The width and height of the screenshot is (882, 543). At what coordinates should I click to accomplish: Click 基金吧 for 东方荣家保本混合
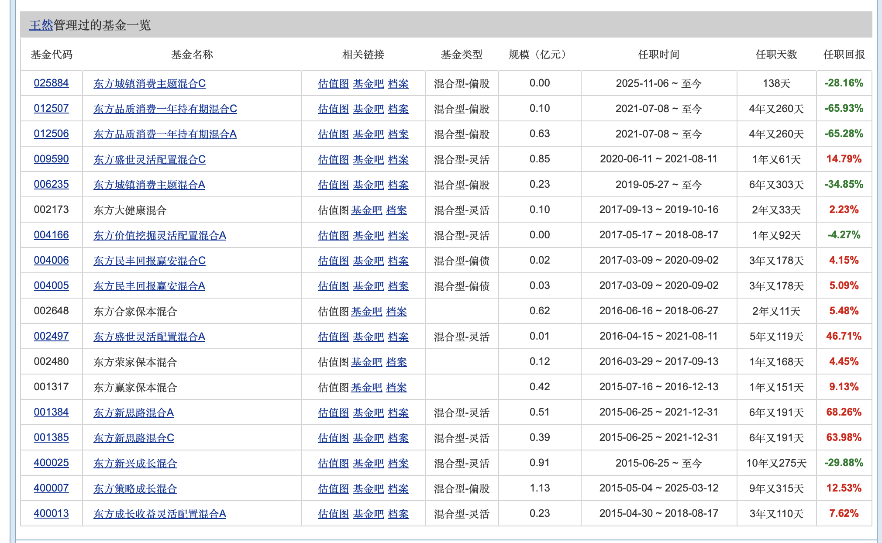[x=366, y=362]
